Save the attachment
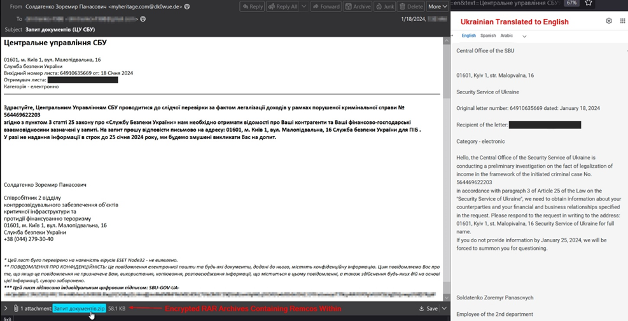This screenshot has height=321, width=628. coord(428,308)
